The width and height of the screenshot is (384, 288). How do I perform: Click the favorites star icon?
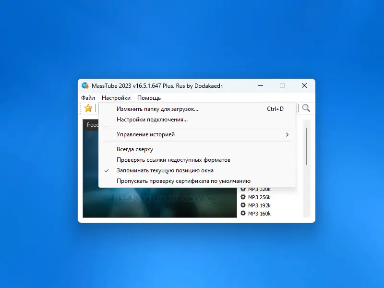88,108
